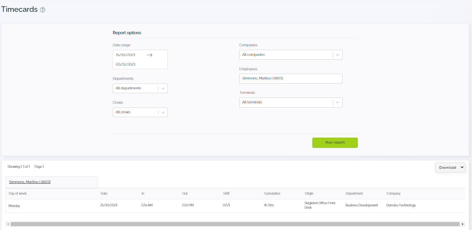Click the Day of week column header
Screen dimensions: 472x230
(18, 193)
